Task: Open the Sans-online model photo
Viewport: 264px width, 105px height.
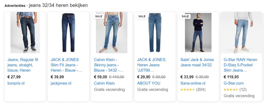Action: 198,33
